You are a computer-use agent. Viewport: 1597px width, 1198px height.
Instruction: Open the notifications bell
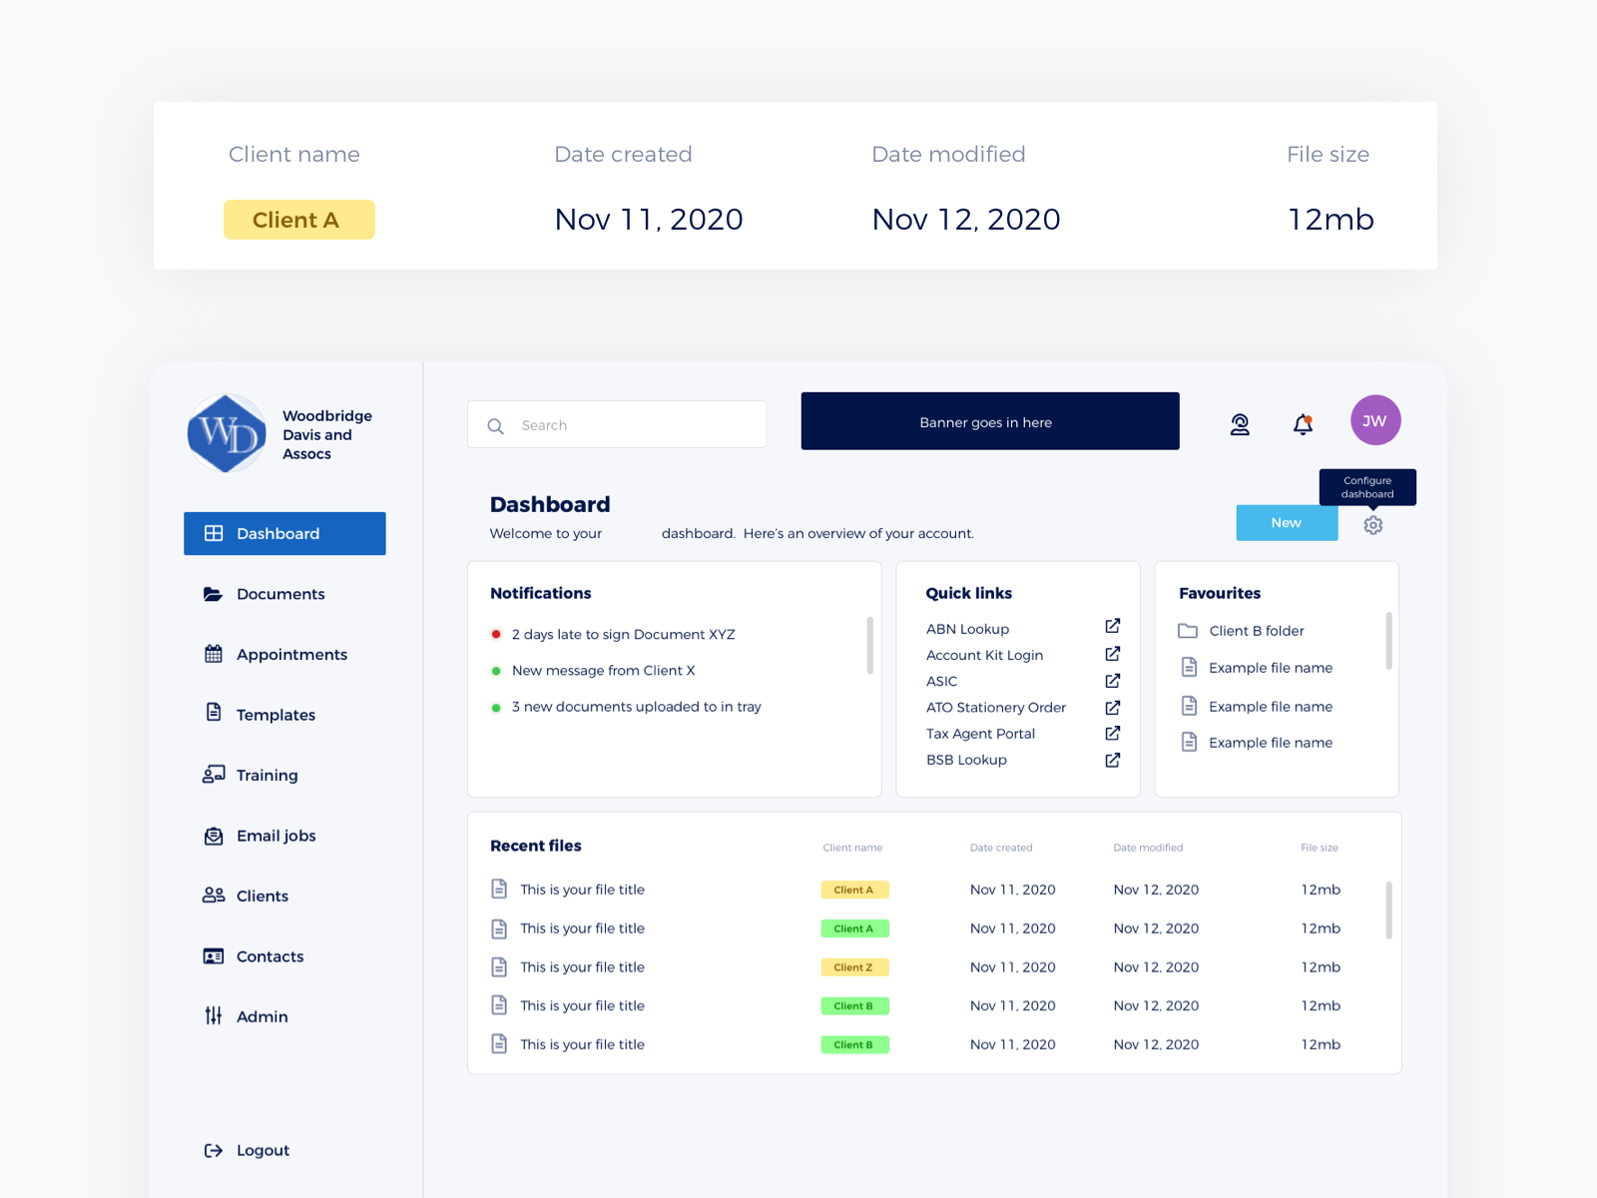click(1303, 423)
